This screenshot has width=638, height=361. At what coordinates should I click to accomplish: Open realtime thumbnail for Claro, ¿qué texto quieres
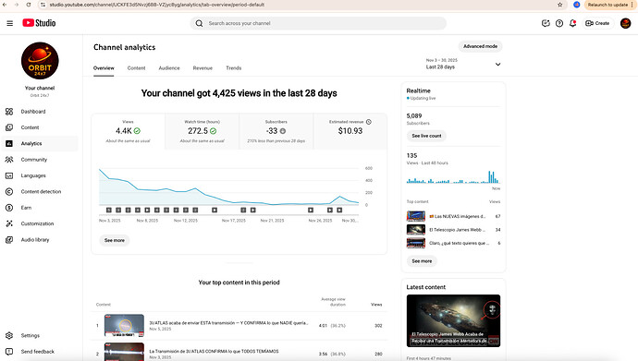tap(416, 243)
